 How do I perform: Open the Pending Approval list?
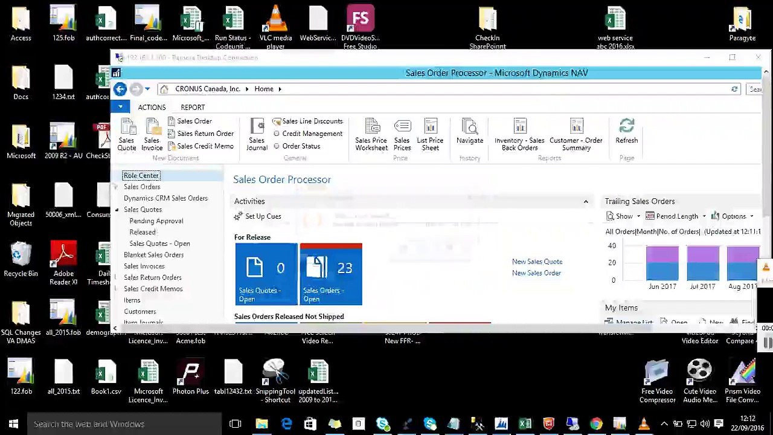pyautogui.click(x=156, y=221)
